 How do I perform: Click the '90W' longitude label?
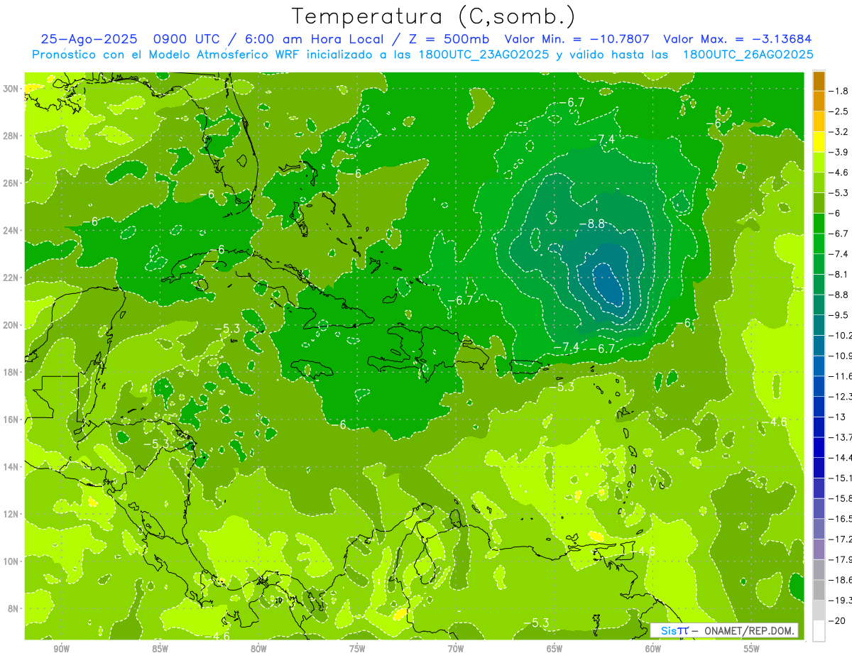(x=62, y=649)
